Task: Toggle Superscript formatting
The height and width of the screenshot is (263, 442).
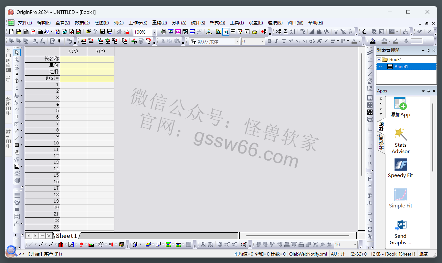Action: (291, 41)
